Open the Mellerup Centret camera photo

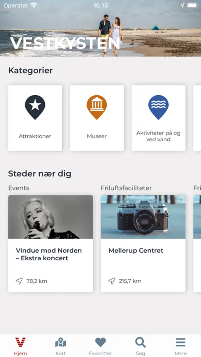[x=143, y=217]
